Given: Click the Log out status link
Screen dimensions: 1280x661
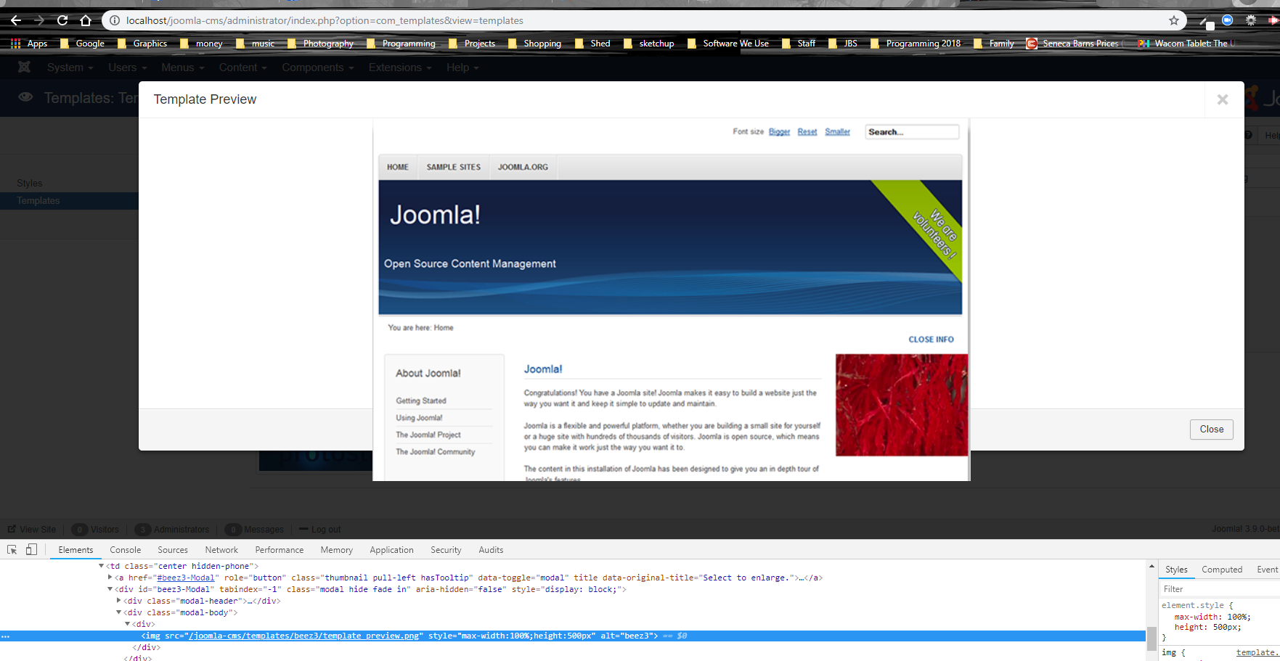Looking at the screenshot, I should [320, 530].
